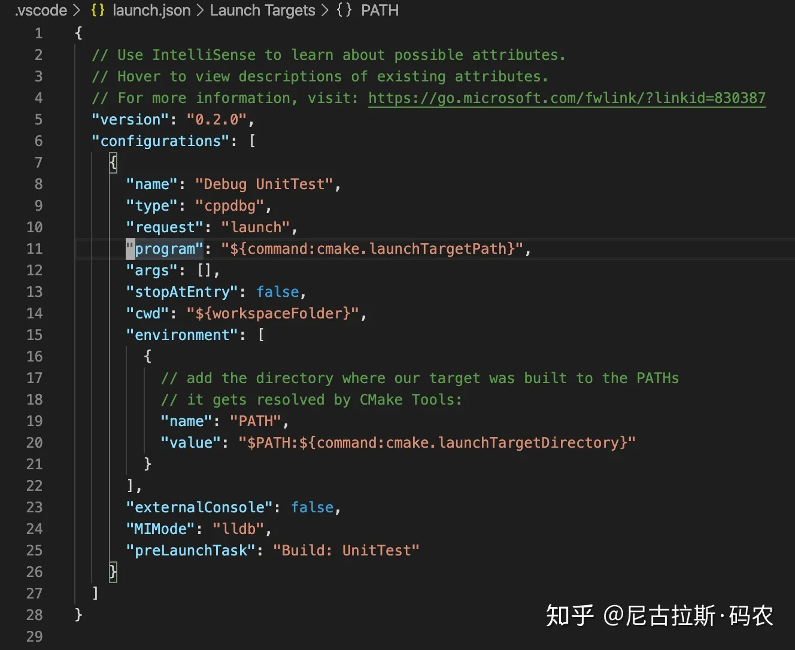This screenshot has width=795, height=650.
Task: Click the false value of externalConsole
Action: 311,507
